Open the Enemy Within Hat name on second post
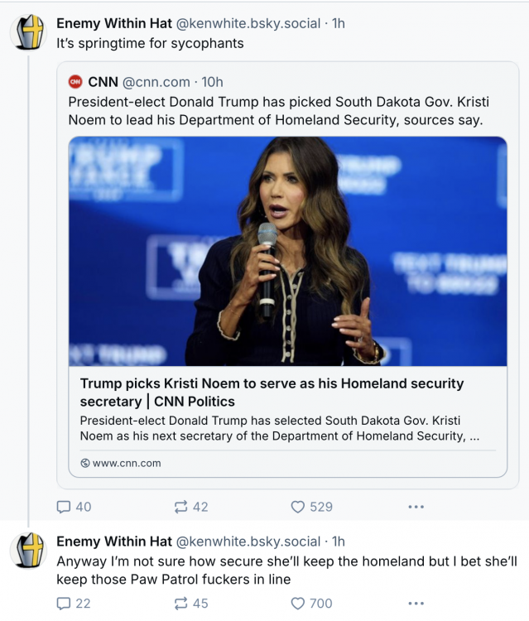 (x=114, y=542)
